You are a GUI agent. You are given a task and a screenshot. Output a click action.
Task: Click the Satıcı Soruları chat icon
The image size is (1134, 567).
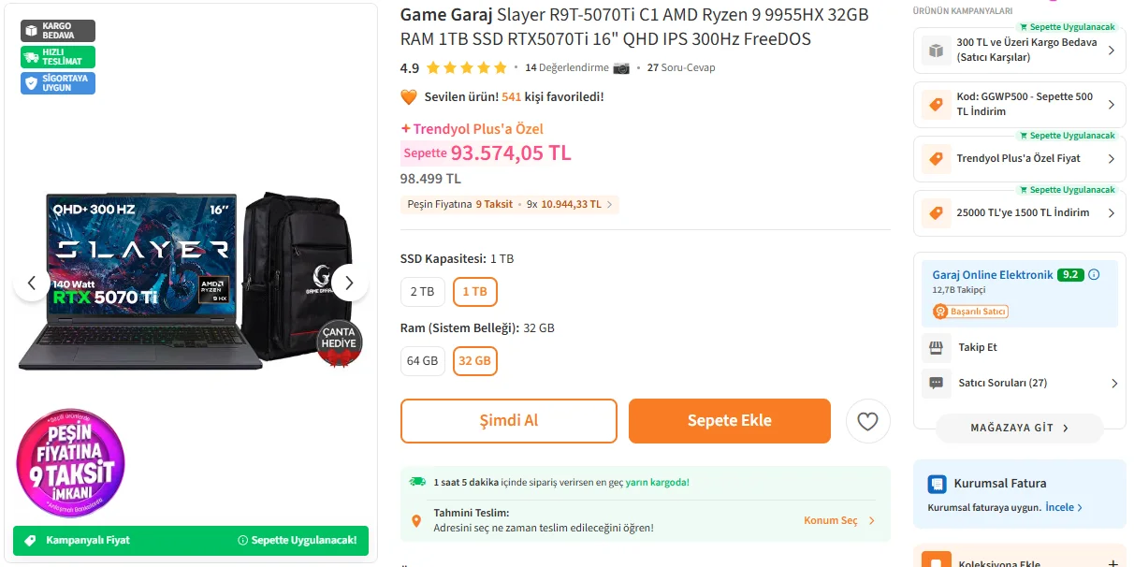(935, 383)
